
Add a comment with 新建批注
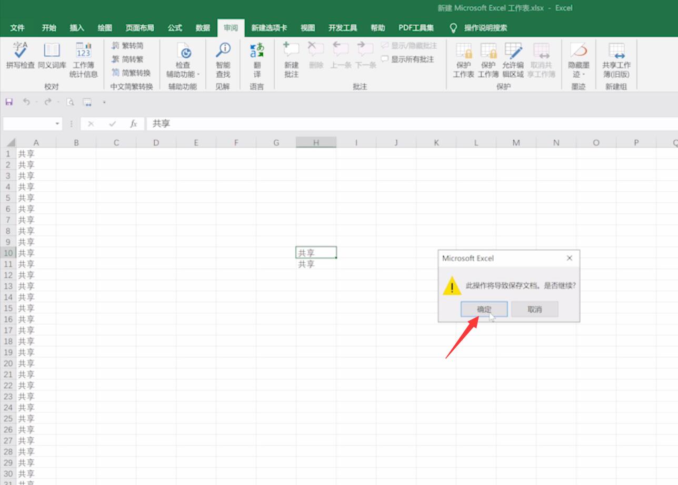291,60
